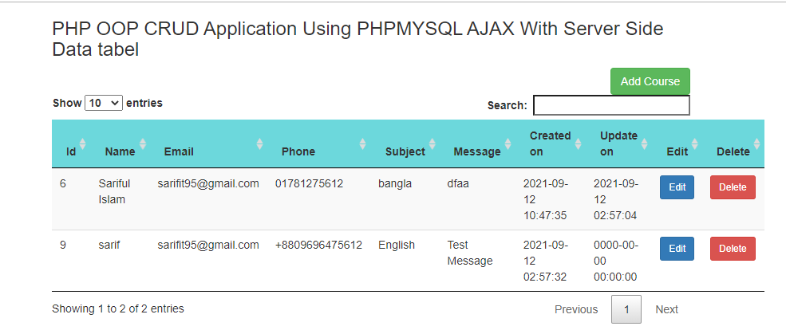Sort table by Id column arrows

pyautogui.click(x=82, y=144)
